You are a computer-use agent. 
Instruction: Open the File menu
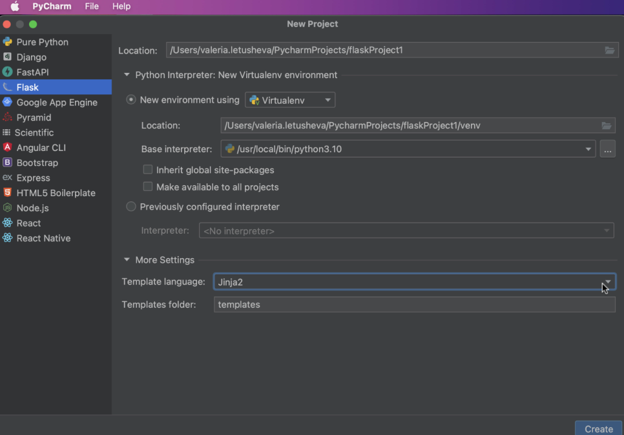(92, 6)
